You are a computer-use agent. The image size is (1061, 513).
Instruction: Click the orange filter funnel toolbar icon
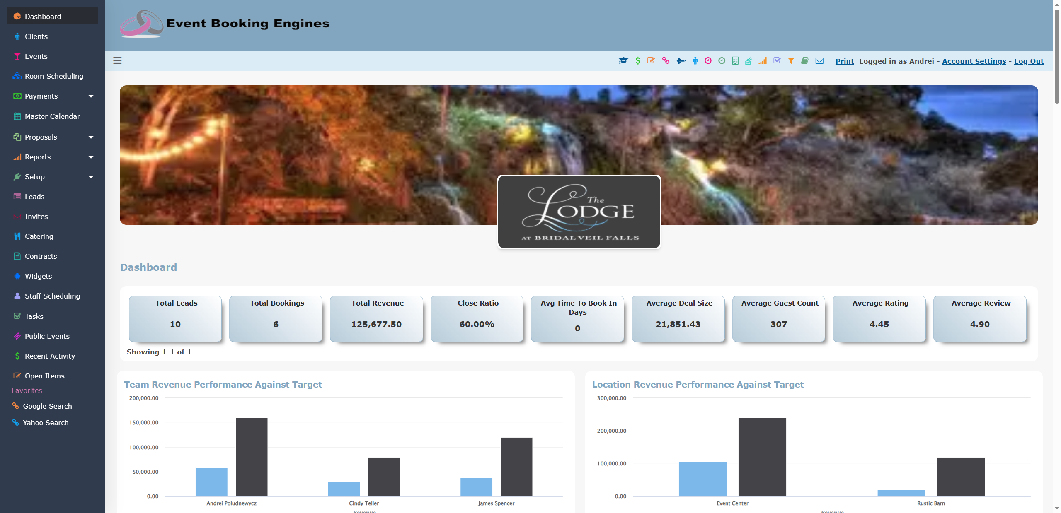point(791,61)
